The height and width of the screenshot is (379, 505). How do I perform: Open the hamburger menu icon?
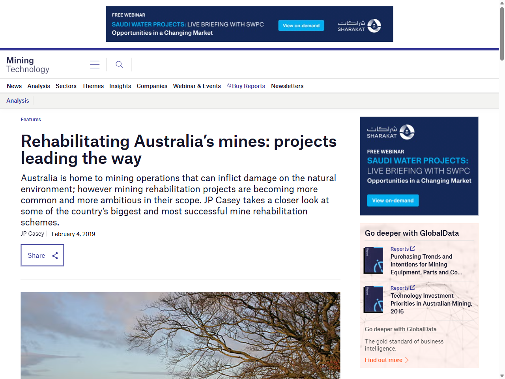(95, 64)
